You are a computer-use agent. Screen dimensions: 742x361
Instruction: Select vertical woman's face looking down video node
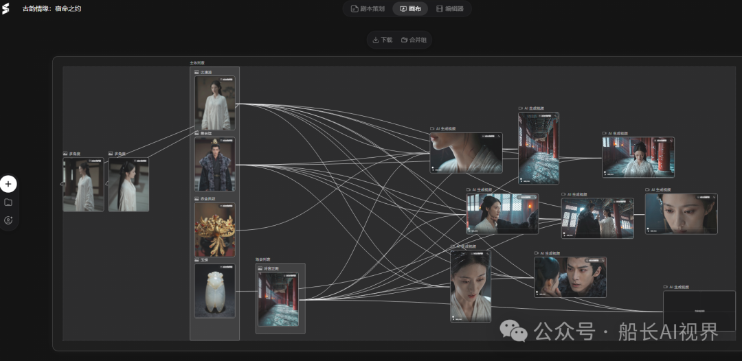471,286
